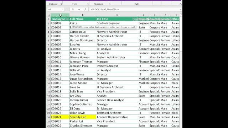Select the Bella Wu cell
Viewport: 228px width, 128px height.
pos(83,70)
